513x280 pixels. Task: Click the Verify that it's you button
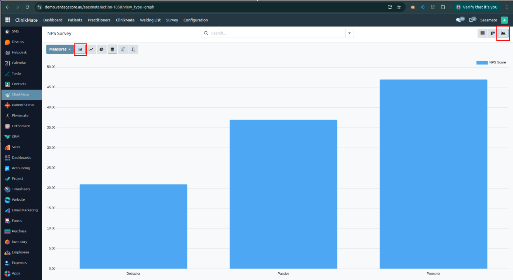[477, 7]
